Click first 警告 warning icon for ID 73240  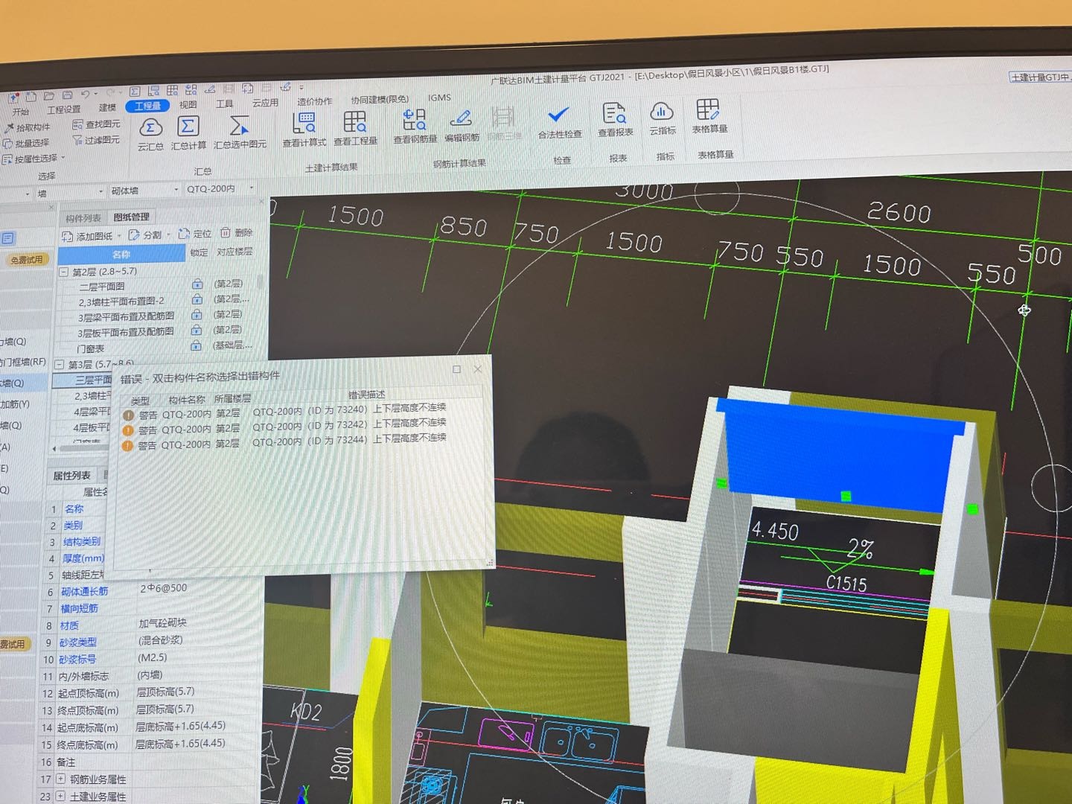pos(128,415)
